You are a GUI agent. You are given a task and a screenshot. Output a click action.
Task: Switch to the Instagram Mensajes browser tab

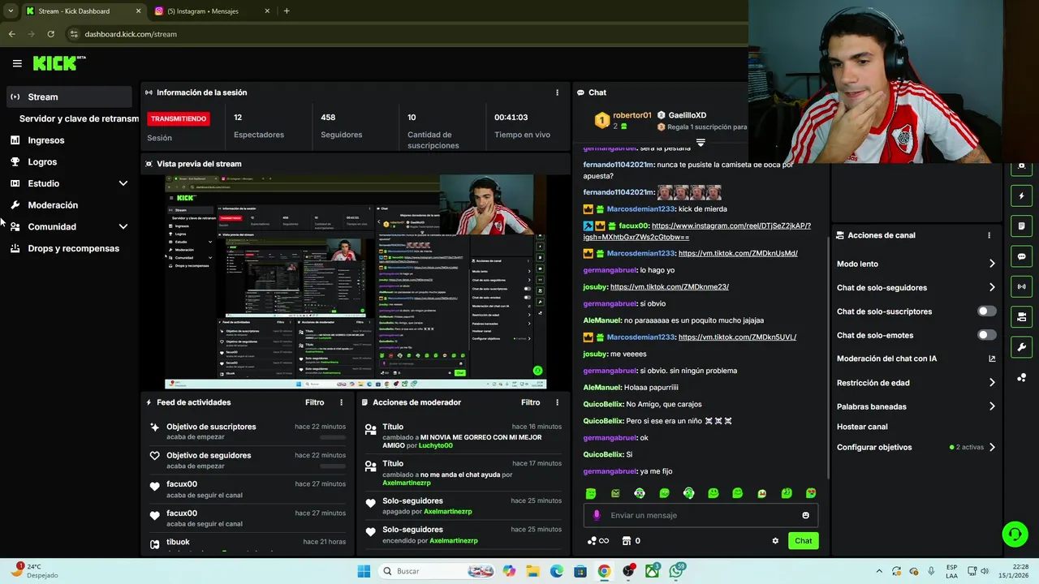tap(211, 11)
